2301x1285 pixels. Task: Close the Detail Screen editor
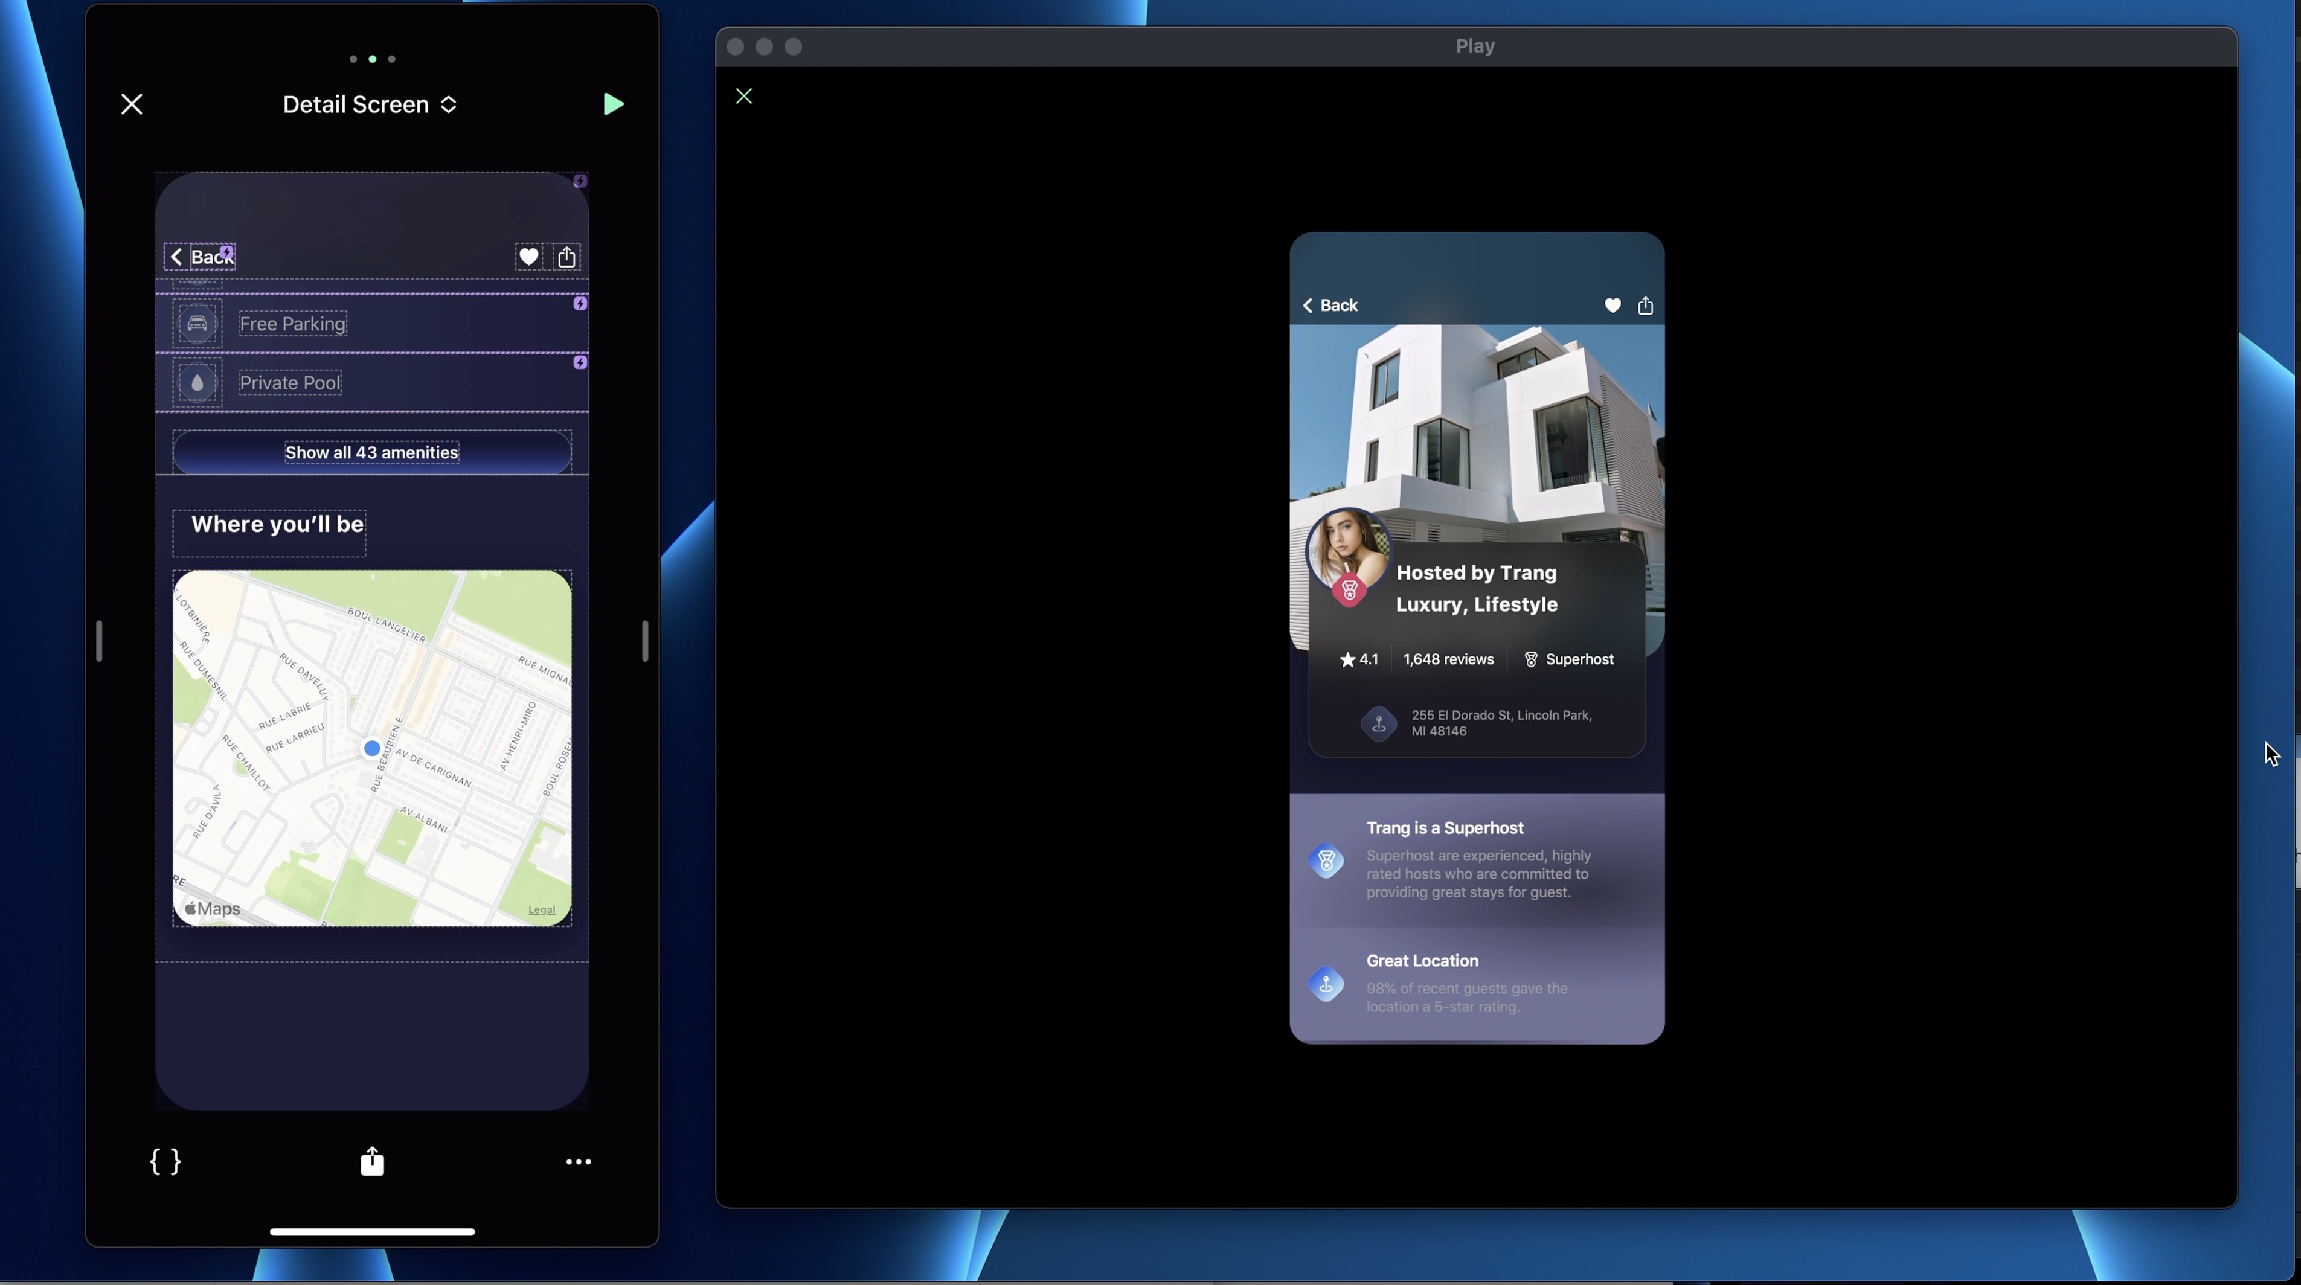131,104
